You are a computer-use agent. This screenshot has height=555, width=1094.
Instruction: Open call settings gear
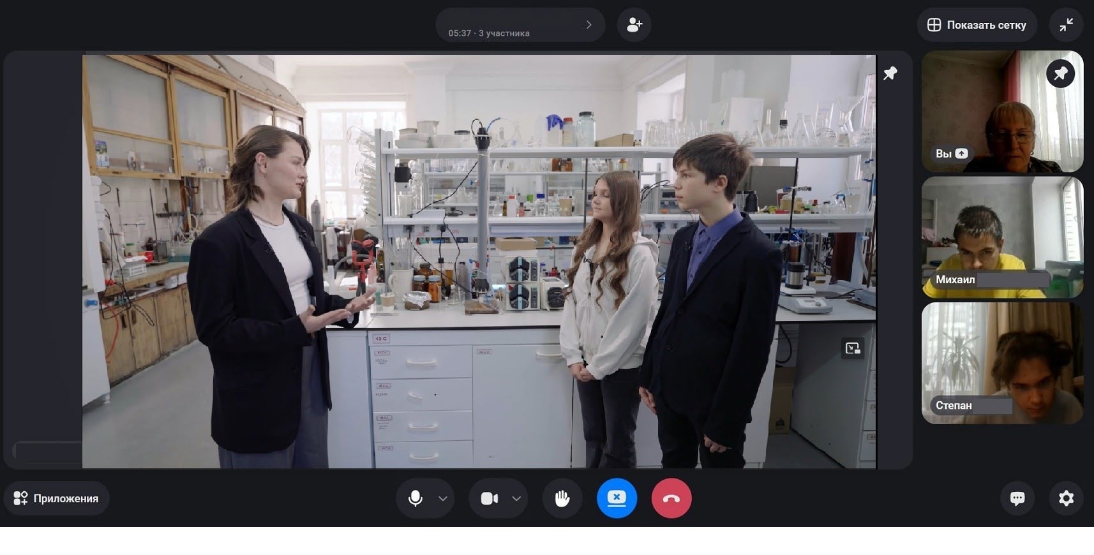tap(1066, 498)
